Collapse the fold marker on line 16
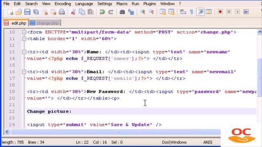The width and height of the screenshot is (262, 147). pyautogui.click(x=24, y=72)
